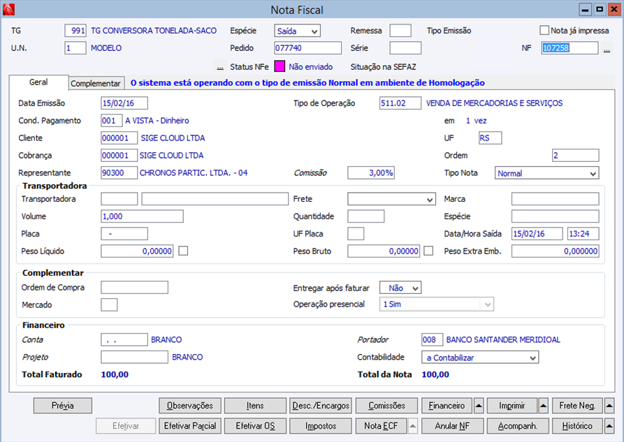Click the up arrow beside Histórico button
Screen dimensions: 624x442
click(609, 426)
